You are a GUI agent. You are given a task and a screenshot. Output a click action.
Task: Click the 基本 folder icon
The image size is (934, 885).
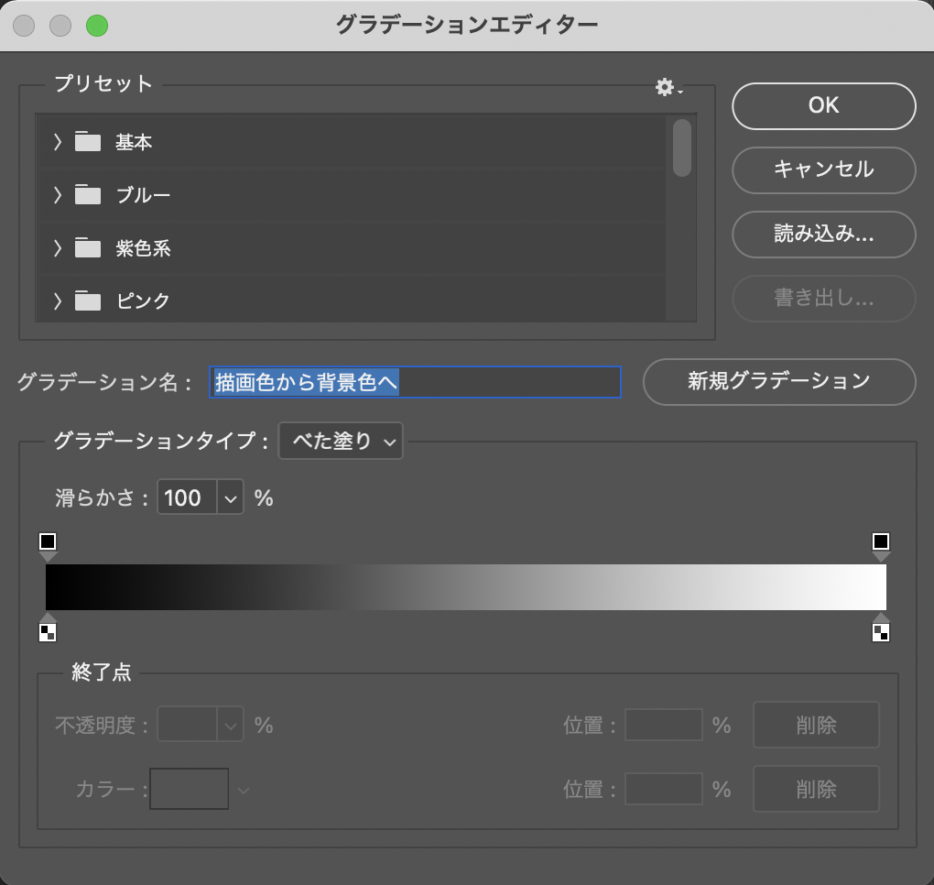tap(88, 142)
